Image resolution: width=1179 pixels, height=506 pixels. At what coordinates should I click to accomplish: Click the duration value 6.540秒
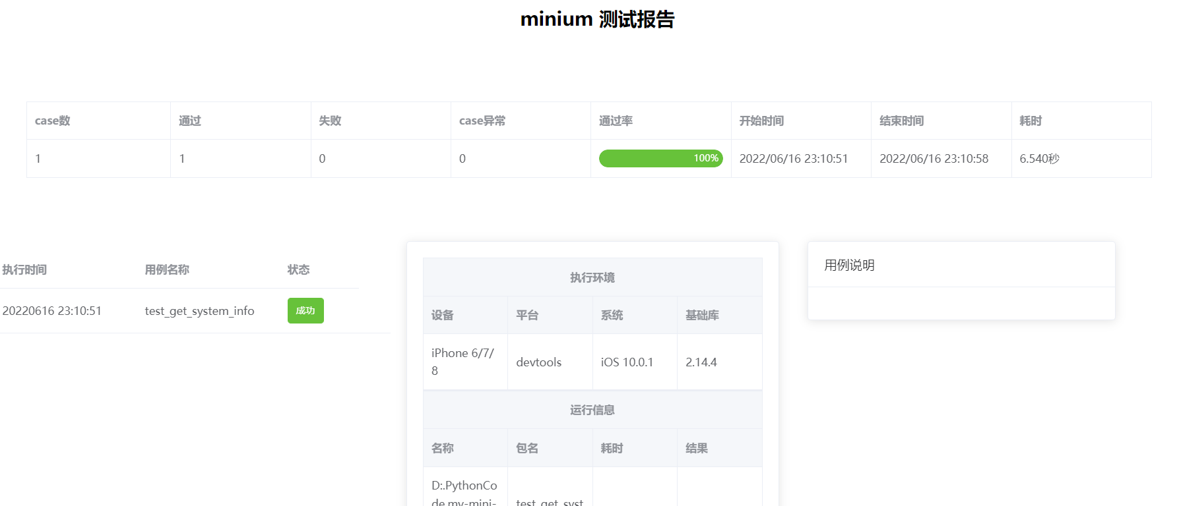[x=1039, y=159]
